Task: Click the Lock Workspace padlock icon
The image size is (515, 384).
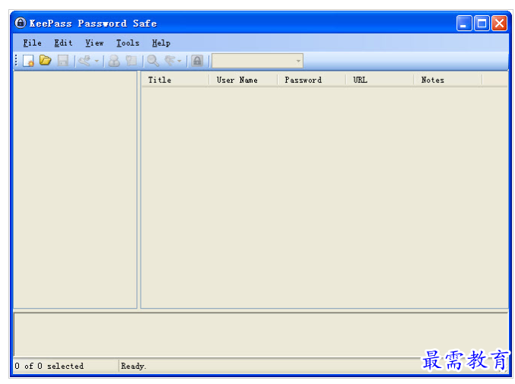Action: click(197, 61)
